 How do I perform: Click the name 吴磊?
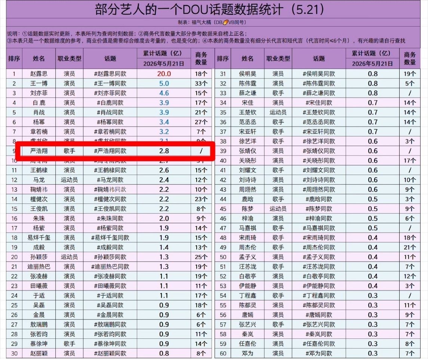pyautogui.click(x=39, y=305)
